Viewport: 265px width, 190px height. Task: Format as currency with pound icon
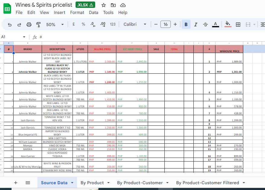[x=74, y=24]
